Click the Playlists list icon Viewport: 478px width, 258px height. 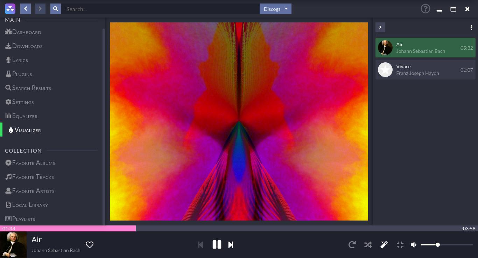click(x=8, y=218)
